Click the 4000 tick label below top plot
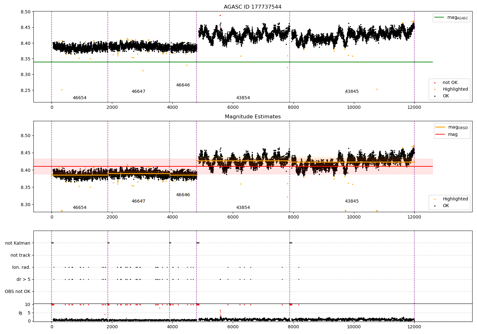Viewport: 477px width, 334px height. (x=172, y=108)
